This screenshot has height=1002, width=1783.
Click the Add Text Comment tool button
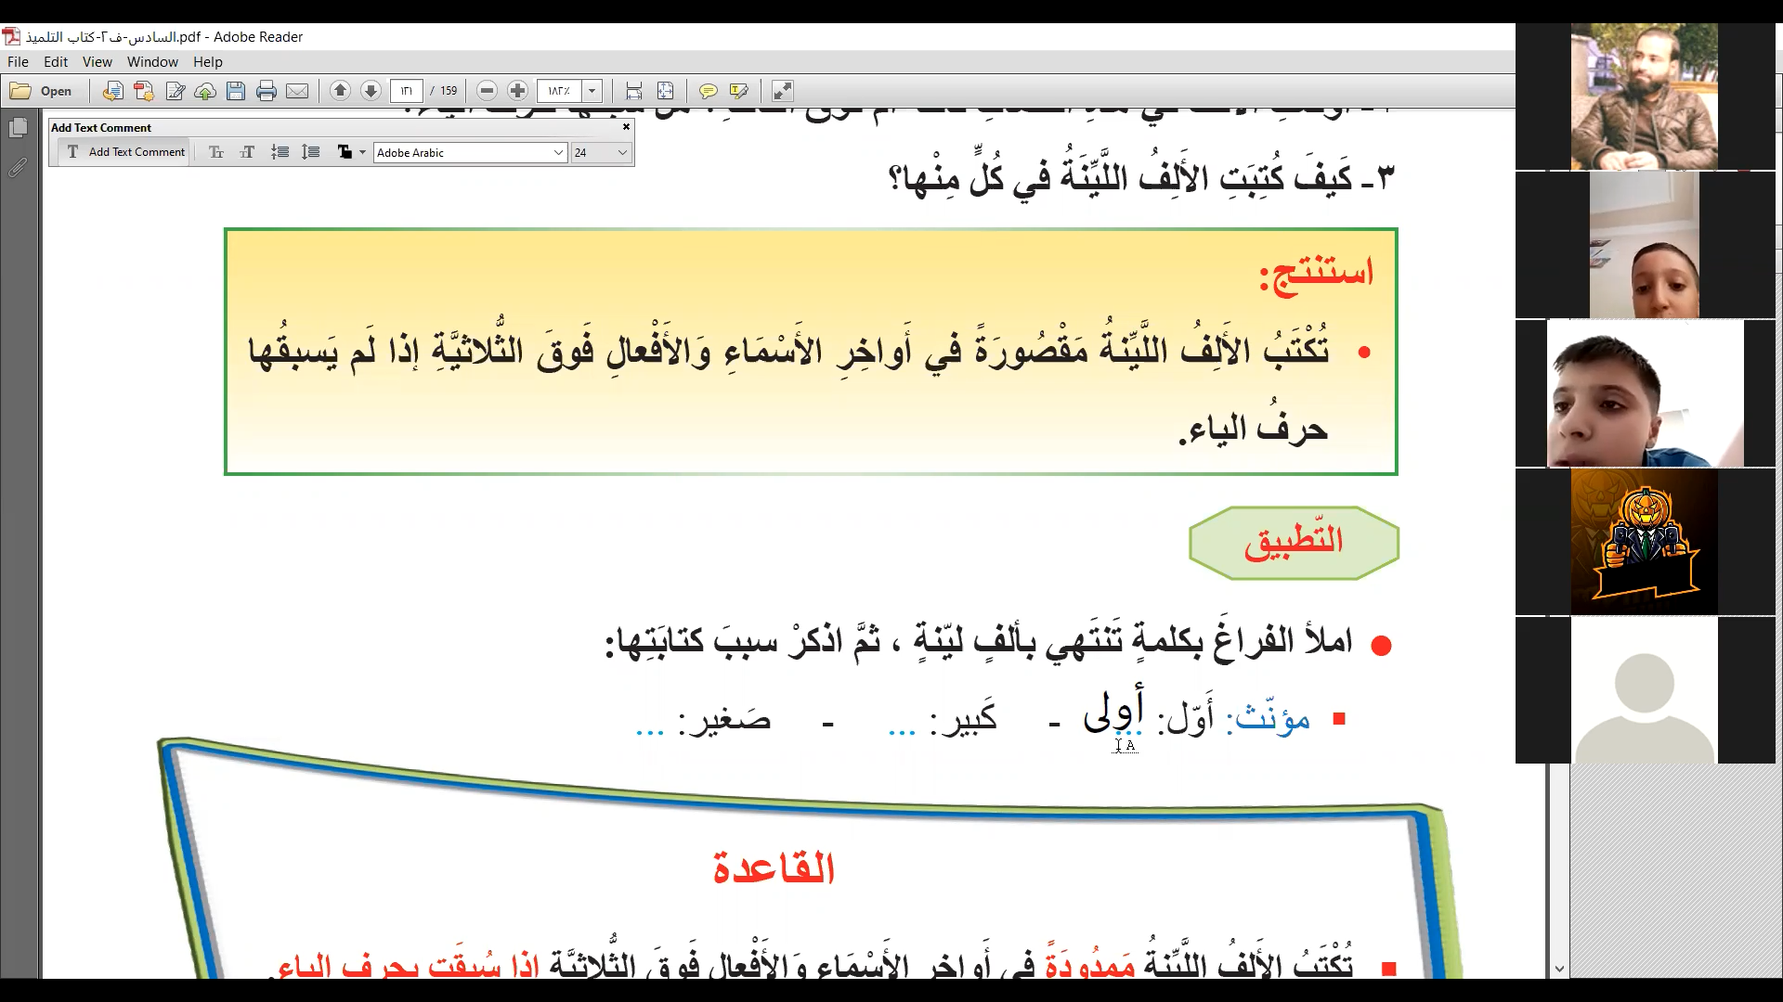tap(125, 152)
